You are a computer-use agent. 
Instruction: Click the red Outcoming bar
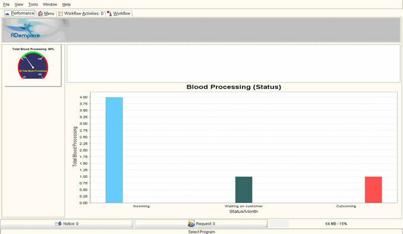(373, 190)
